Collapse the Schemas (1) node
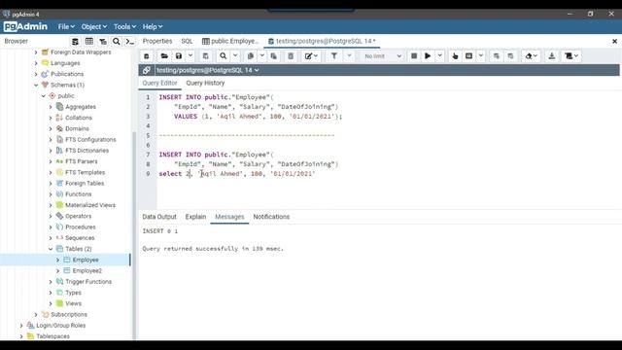 pos(36,85)
